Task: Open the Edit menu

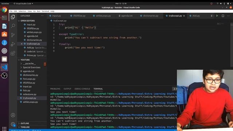Action: click(x=15, y=11)
